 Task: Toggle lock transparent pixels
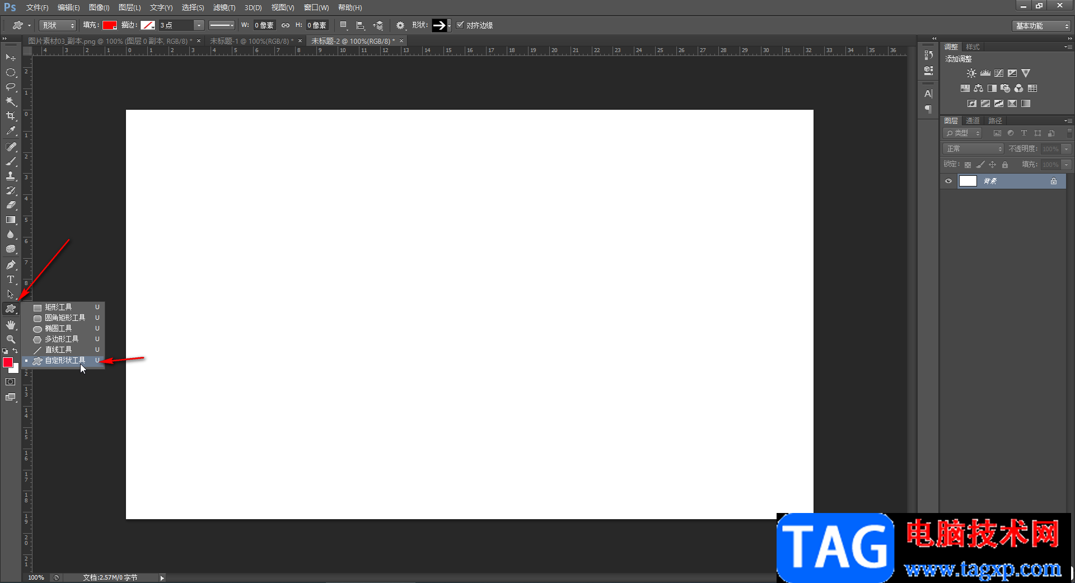[968, 165]
